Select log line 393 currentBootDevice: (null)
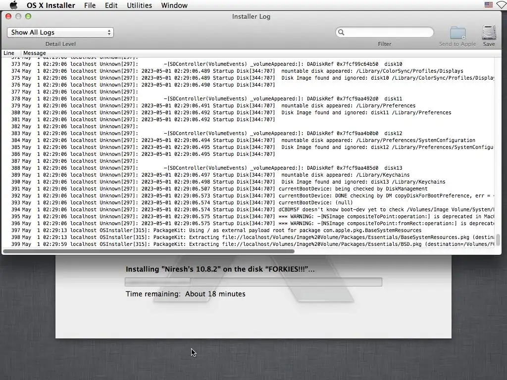 [249, 202]
